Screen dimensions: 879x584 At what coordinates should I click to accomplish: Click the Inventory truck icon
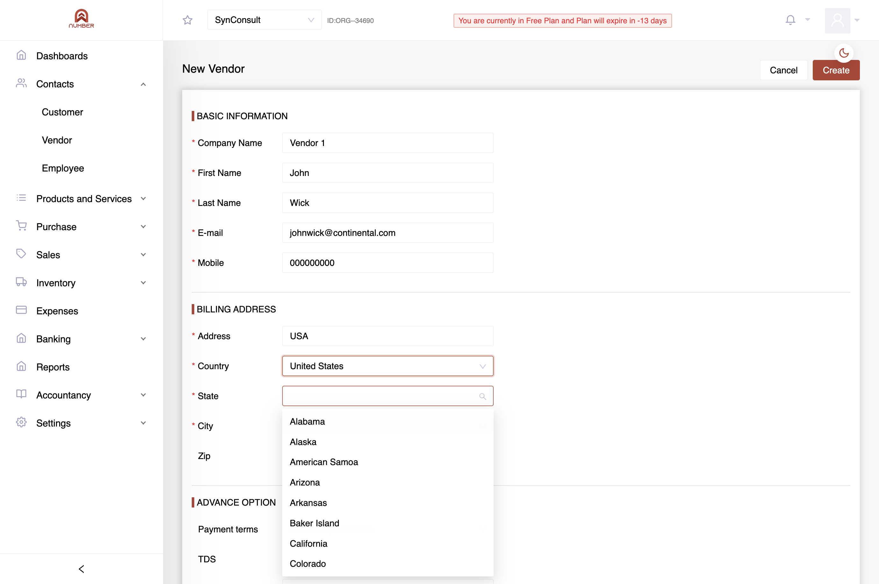(x=21, y=282)
